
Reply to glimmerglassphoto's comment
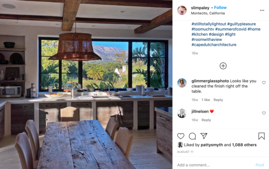[x=218, y=100]
